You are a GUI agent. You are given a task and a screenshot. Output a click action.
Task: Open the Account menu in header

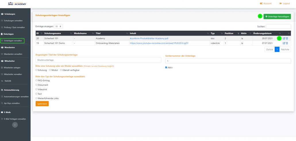(266, 3)
